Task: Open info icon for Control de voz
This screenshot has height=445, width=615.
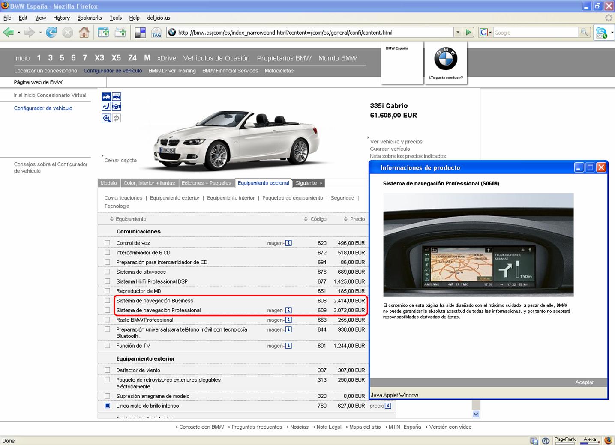Action: (288, 243)
